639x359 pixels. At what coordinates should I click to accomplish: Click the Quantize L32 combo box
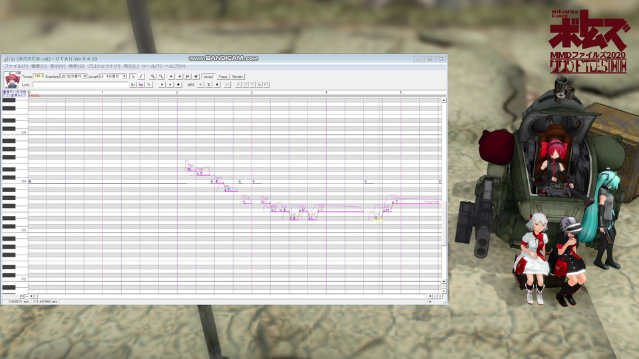[73, 76]
